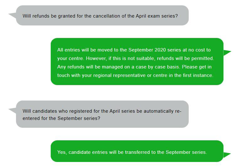Viewport: 239px width, 167px height.
Task: Click 'entered for the September series?' line
Action: coord(61,118)
